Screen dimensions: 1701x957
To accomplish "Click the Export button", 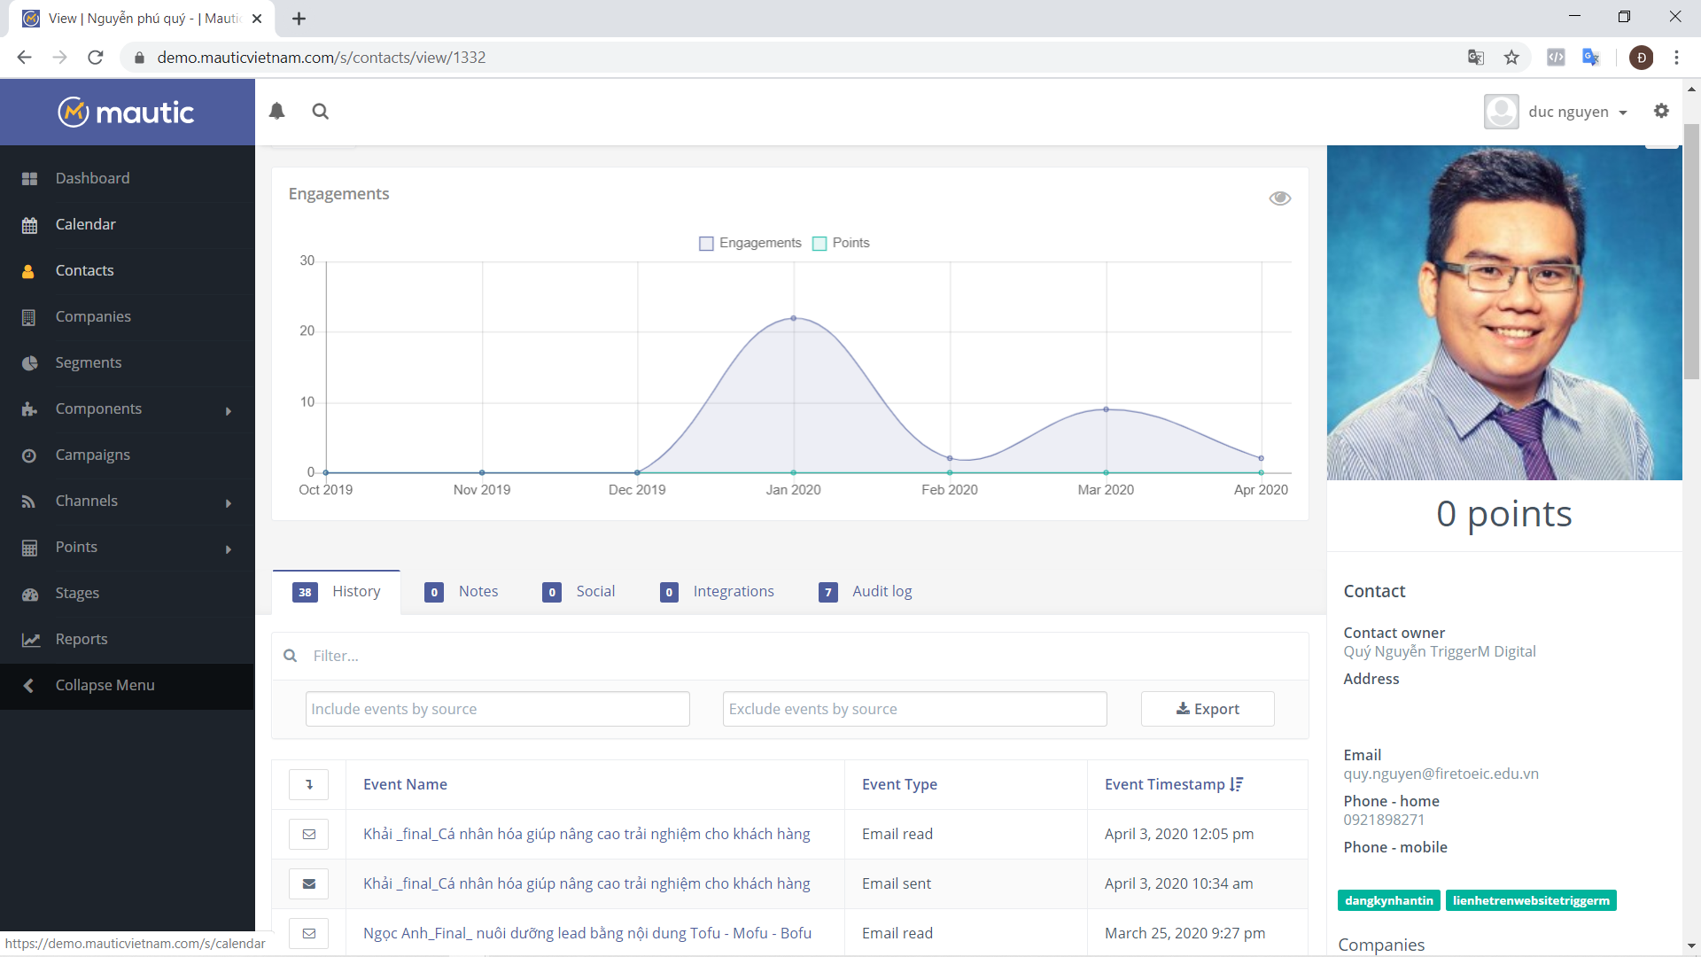I will coord(1207,709).
